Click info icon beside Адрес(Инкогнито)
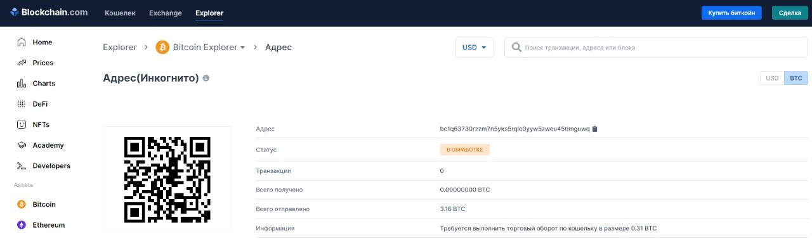The width and height of the screenshot is (812, 239). pos(206,78)
